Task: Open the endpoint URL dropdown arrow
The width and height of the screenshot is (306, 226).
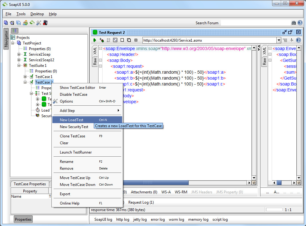Action: coord(279,40)
